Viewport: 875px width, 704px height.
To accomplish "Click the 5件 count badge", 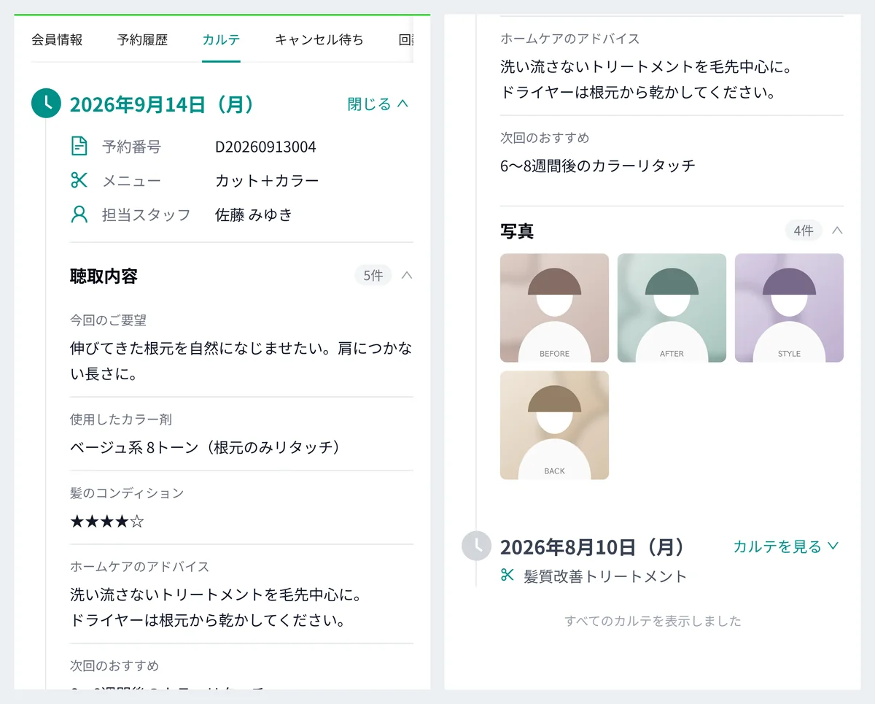I will pos(373,275).
